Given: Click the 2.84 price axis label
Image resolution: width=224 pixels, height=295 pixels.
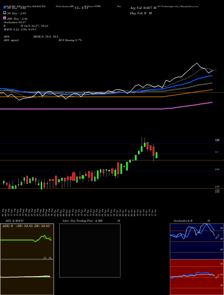Looking at the screenshot, I should tap(217, 169).
